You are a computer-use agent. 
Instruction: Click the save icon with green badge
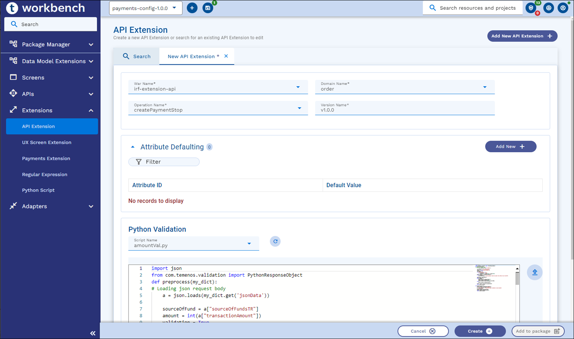pos(208,8)
